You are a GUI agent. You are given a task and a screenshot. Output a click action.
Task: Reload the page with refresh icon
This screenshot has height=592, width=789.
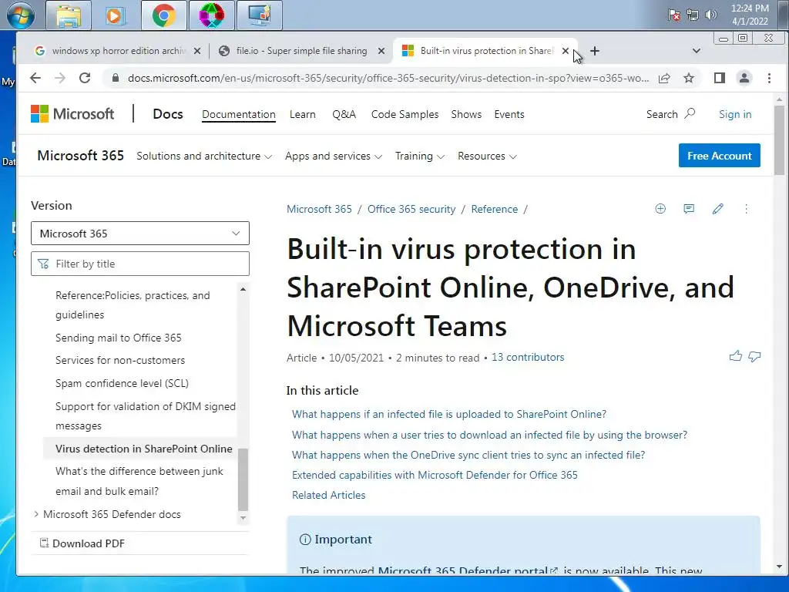(x=85, y=78)
